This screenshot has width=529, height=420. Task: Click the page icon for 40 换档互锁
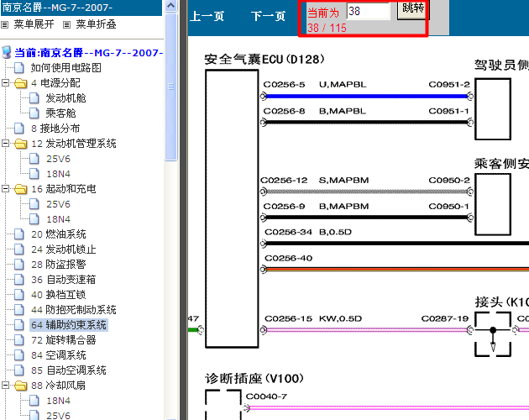coord(19,295)
